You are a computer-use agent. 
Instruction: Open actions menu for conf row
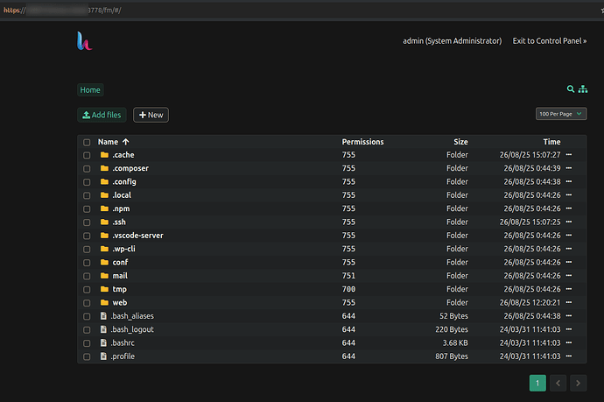click(x=569, y=262)
